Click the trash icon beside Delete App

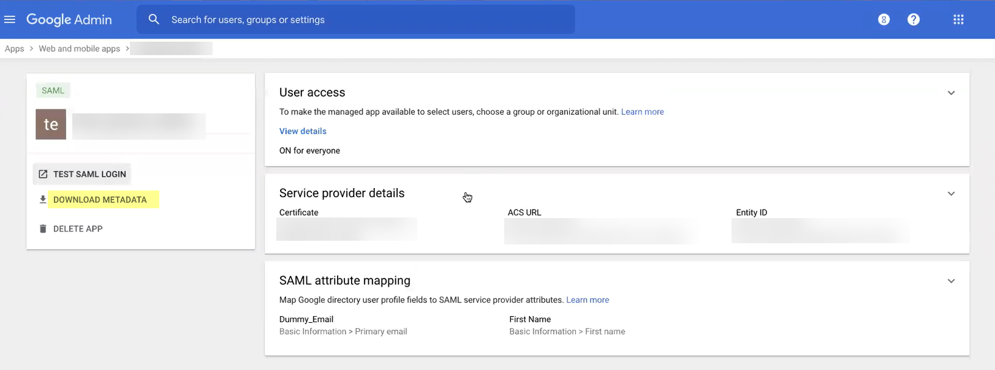point(43,228)
